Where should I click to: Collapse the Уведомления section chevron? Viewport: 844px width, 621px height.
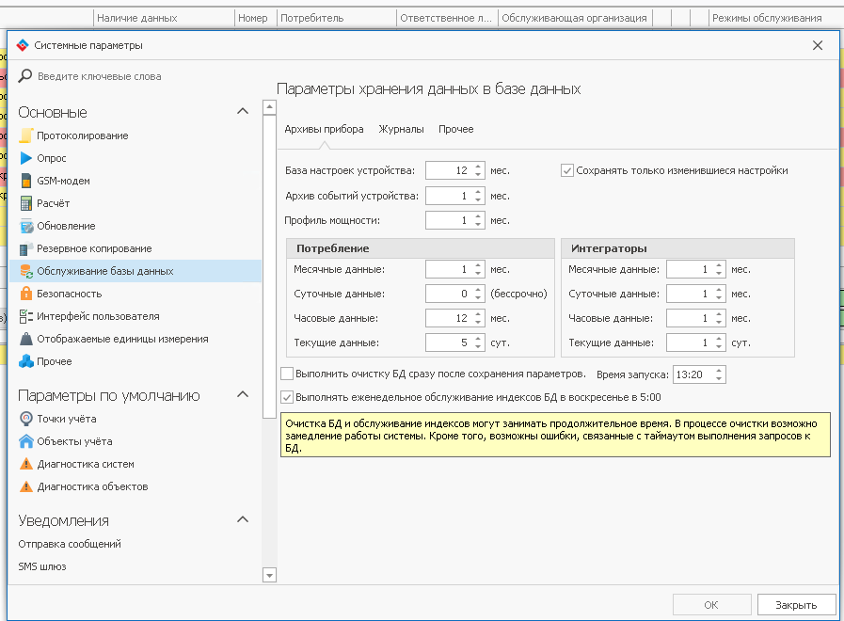pos(243,520)
